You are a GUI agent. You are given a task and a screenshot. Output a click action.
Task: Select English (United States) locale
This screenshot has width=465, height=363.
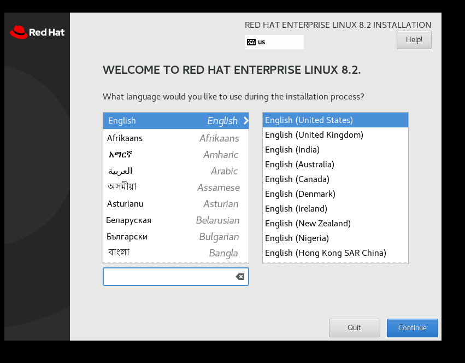[335, 120]
